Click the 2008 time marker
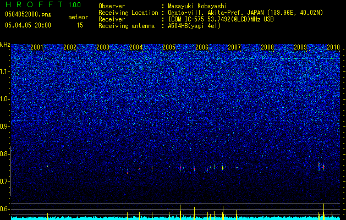The height and width of the screenshot is (220, 346). click(x=267, y=47)
